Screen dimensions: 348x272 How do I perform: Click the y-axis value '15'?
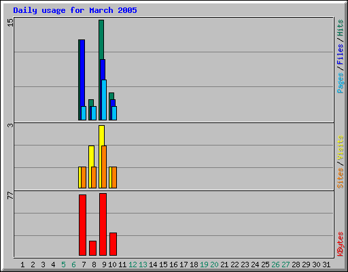click(x=10, y=22)
